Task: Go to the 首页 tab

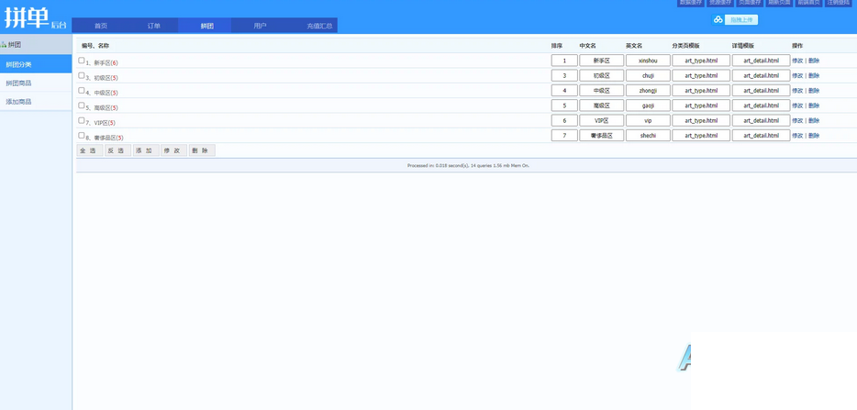Action: tap(101, 26)
